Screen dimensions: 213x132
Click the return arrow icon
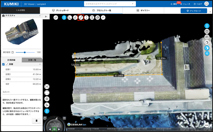click(x=56, y=18)
